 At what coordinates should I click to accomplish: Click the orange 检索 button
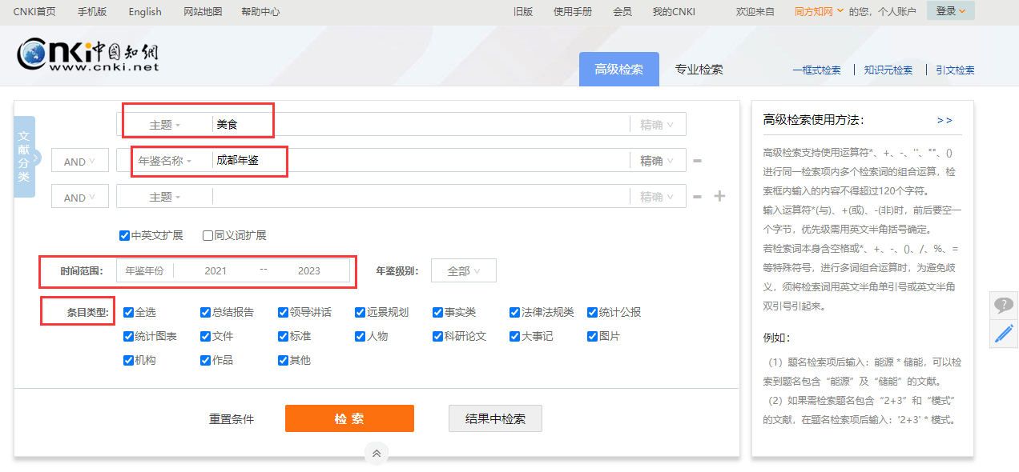349,418
